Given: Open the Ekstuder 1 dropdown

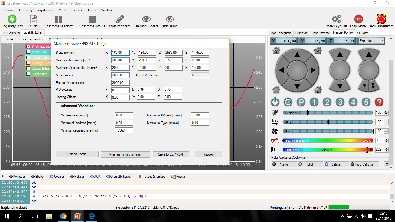Looking at the screenshot, I should pyautogui.click(x=371, y=41).
